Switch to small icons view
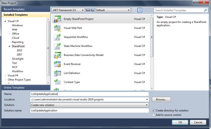Image resolution: width=211 pixels, height=129 pixels. [x=134, y=10]
